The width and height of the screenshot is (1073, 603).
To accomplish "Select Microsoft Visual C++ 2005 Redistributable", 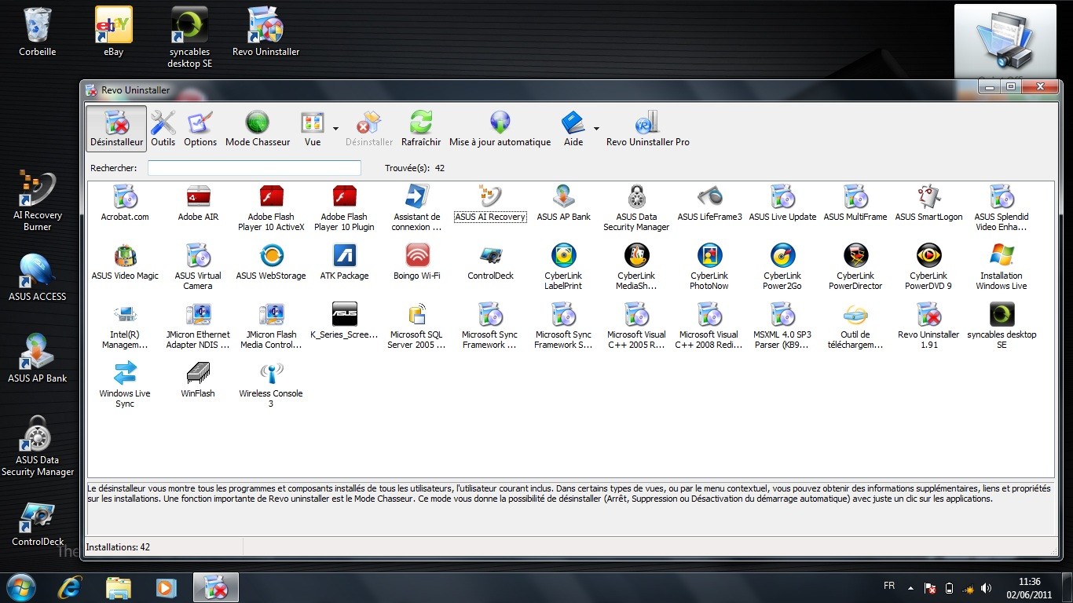I will click(636, 326).
